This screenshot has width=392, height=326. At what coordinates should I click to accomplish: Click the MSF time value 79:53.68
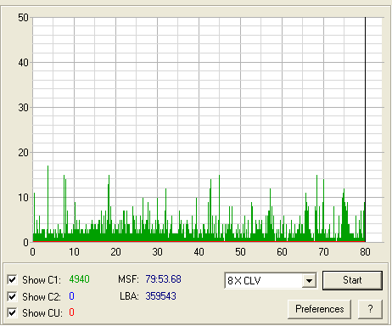coord(163,279)
